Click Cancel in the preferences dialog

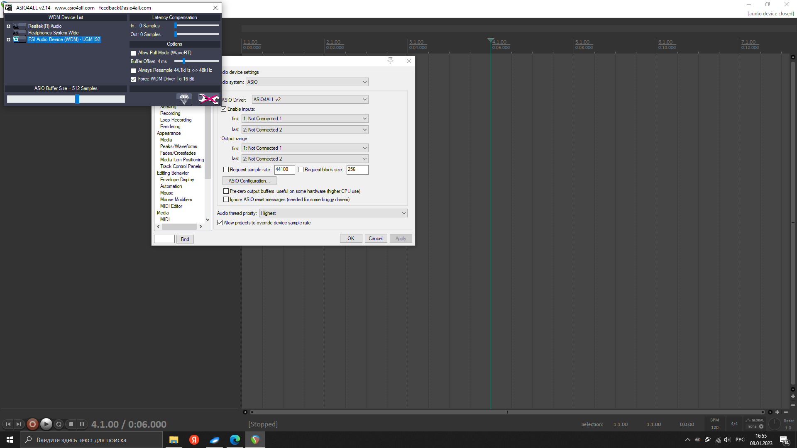[x=376, y=239]
